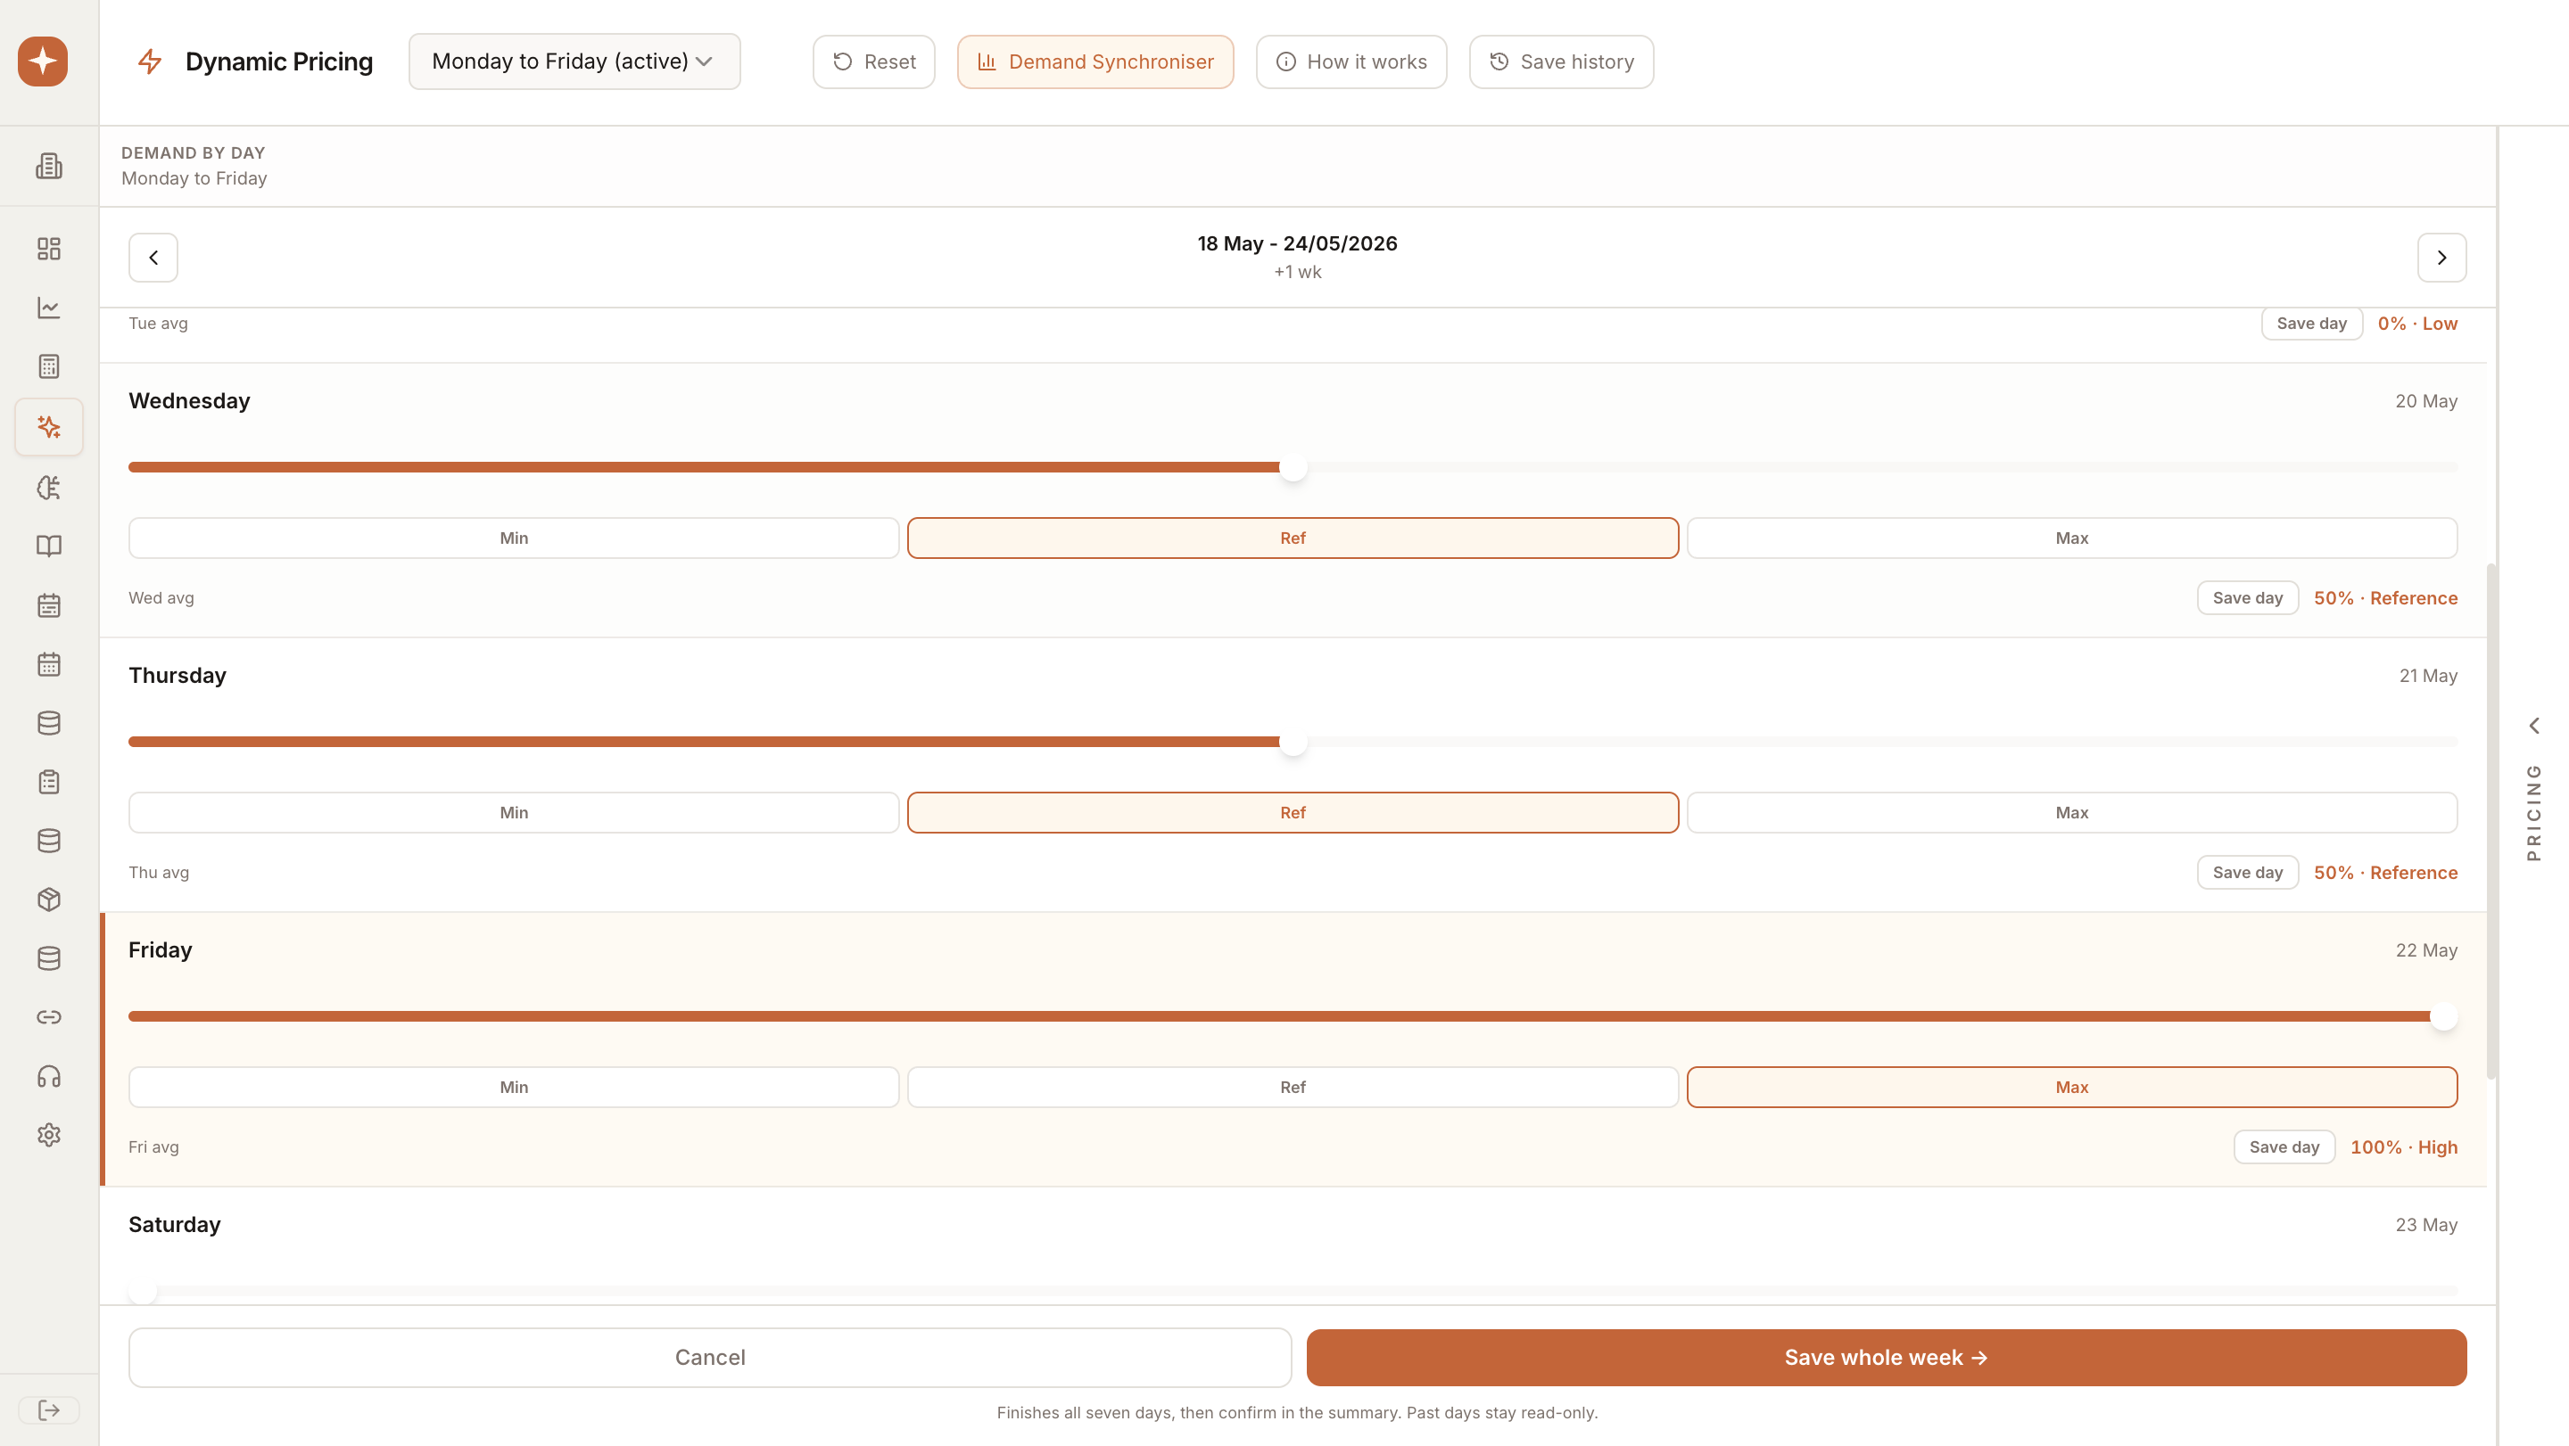
Task: Open the first database icon in sidebar
Action: point(49,724)
